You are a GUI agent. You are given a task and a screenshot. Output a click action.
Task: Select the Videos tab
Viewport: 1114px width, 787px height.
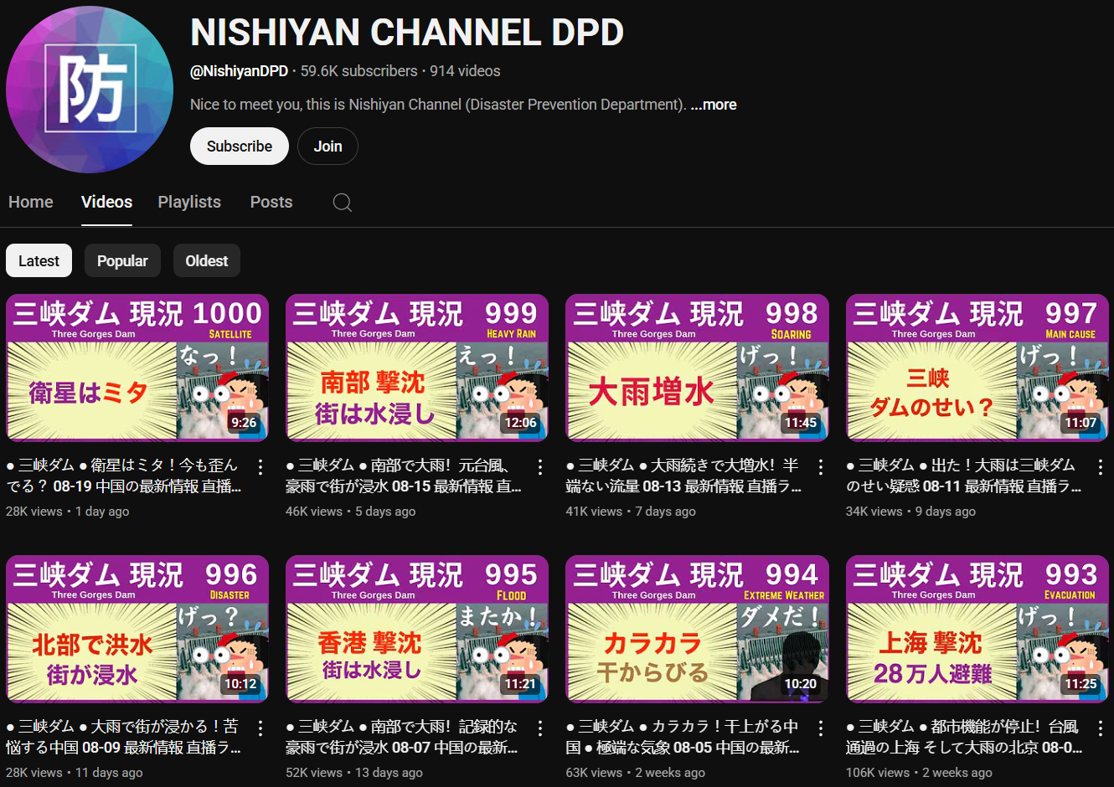click(106, 202)
